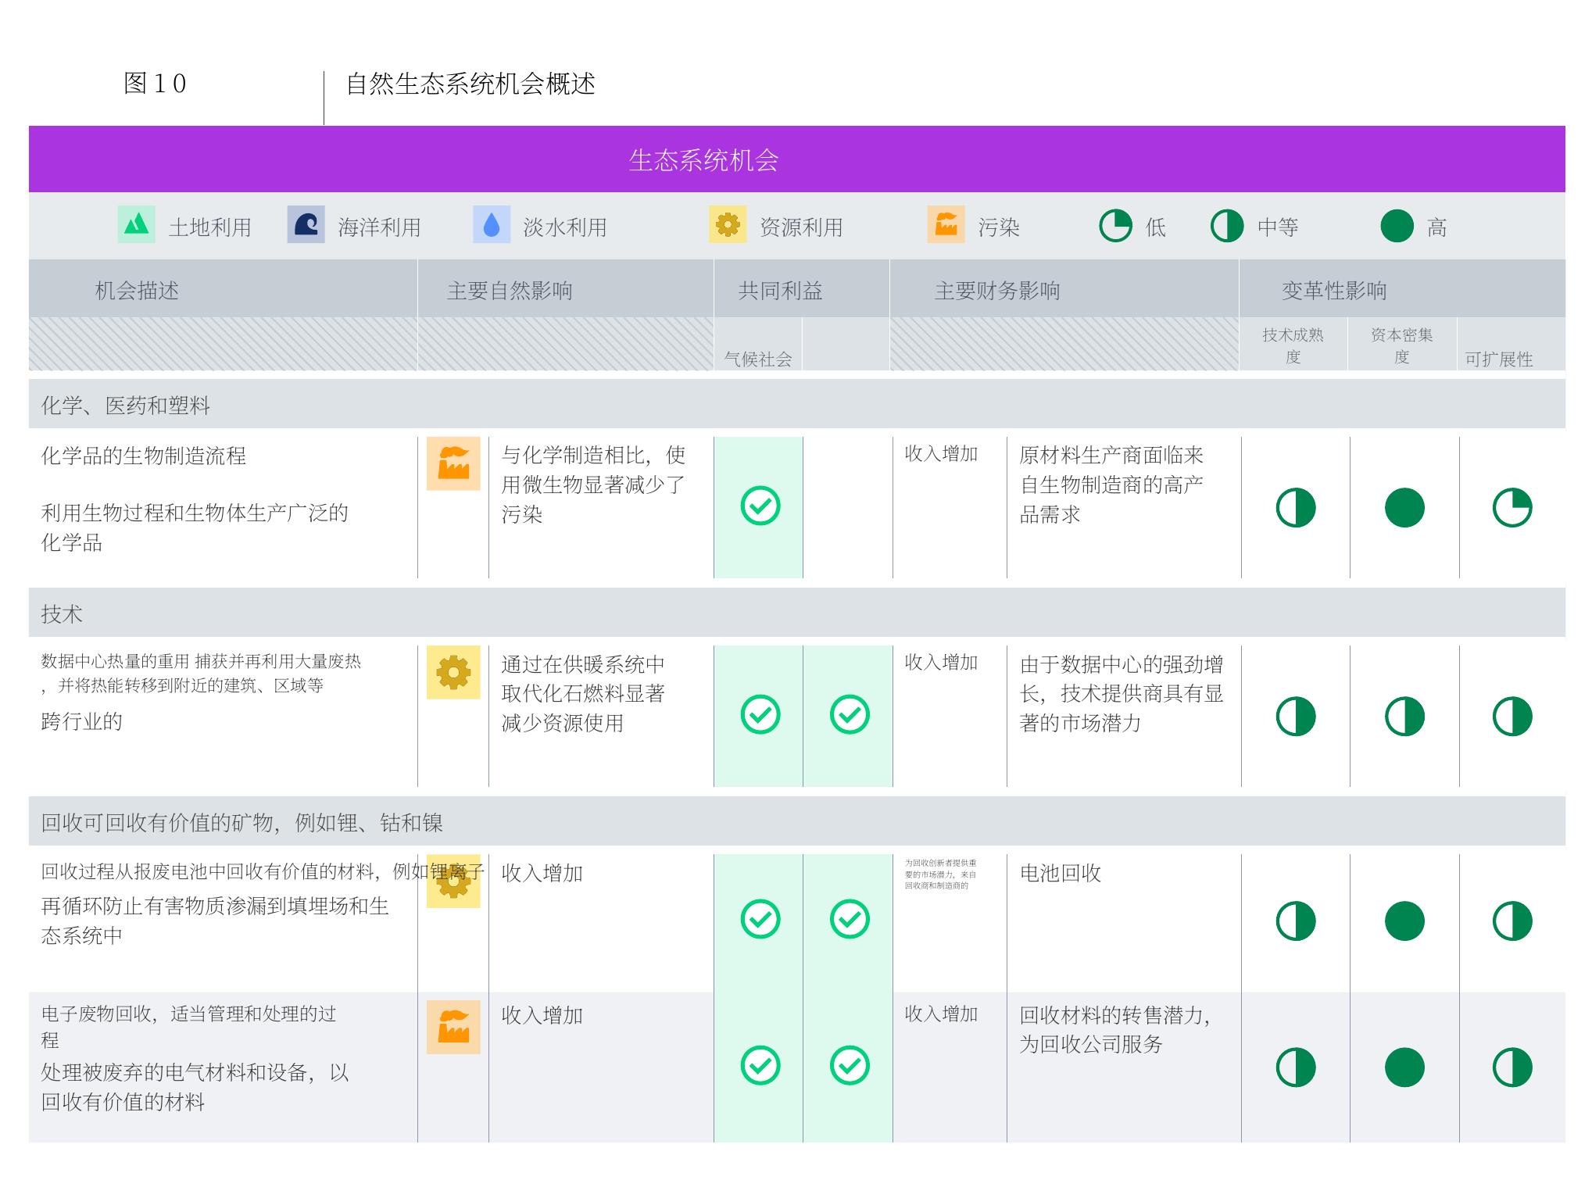Click the title 自然生态系统机会概述
The image size is (1592, 1180).
(470, 84)
